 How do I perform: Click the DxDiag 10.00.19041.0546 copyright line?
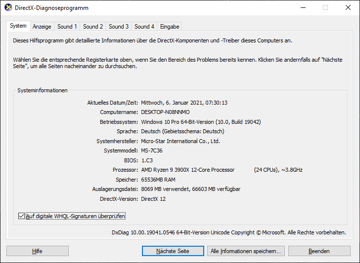[229, 232]
